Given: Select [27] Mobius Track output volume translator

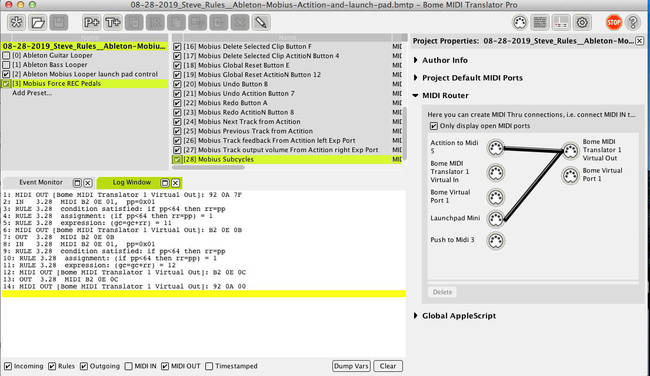Looking at the screenshot, I should tap(286, 150).
